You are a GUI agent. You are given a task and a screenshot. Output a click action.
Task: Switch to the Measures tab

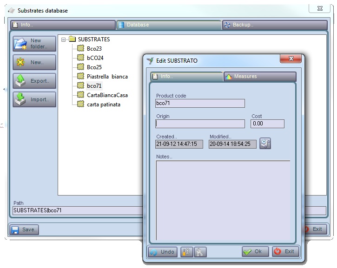point(259,77)
